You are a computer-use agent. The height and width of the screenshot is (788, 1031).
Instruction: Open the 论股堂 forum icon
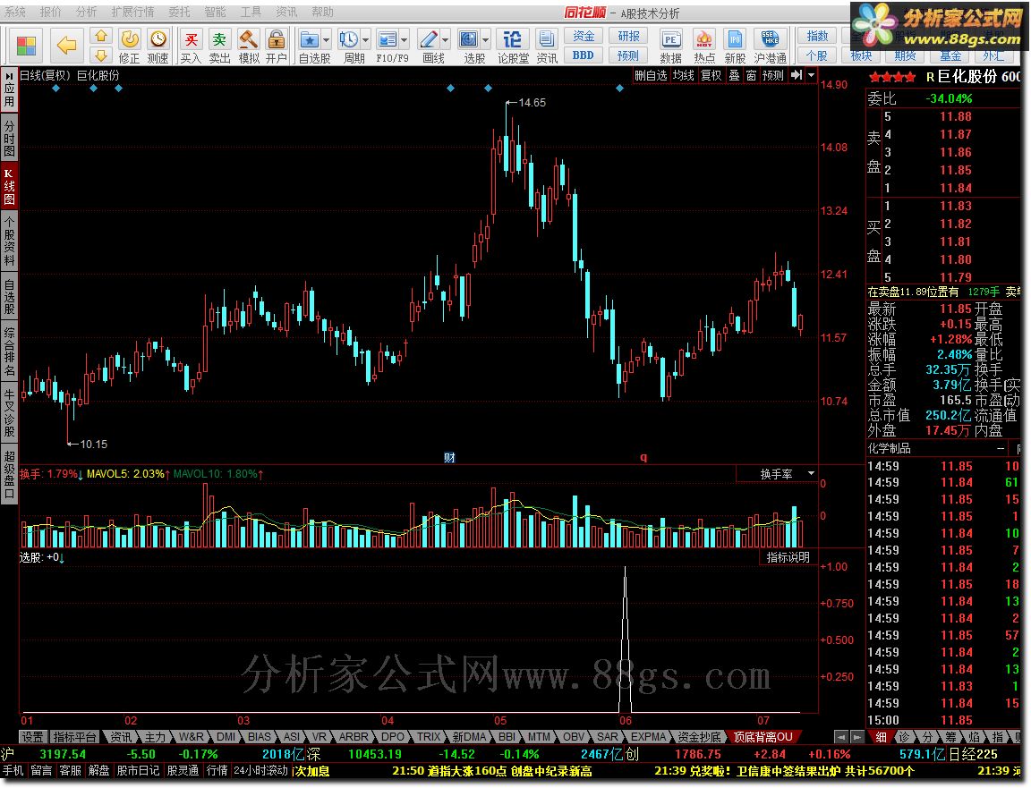(513, 39)
